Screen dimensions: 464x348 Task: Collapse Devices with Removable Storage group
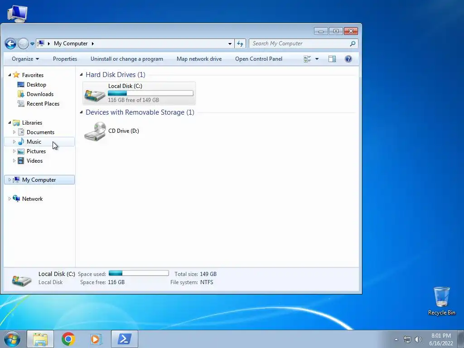(81, 112)
